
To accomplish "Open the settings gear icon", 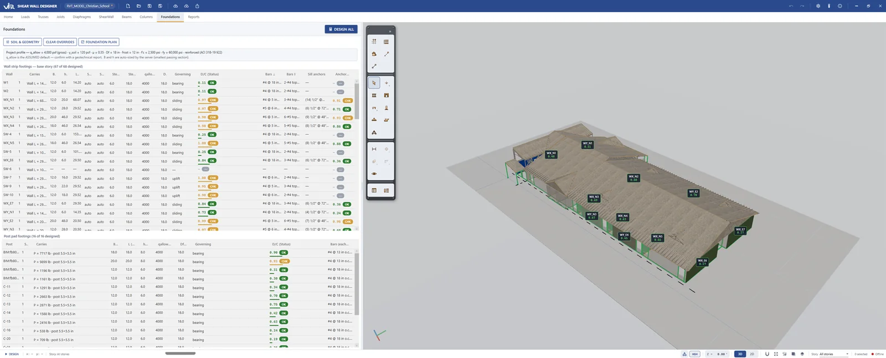I will click(x=818, y=6).
